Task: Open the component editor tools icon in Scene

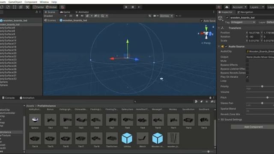Action: (x=150, y=16)
